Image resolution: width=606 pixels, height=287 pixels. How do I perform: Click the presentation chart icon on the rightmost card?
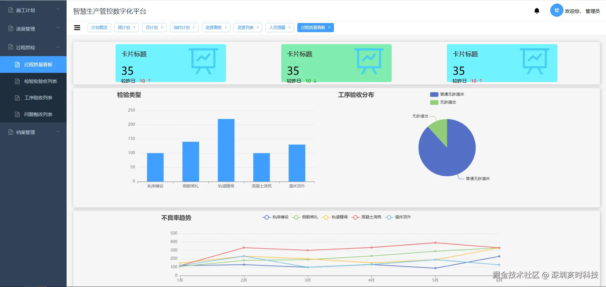535,61
